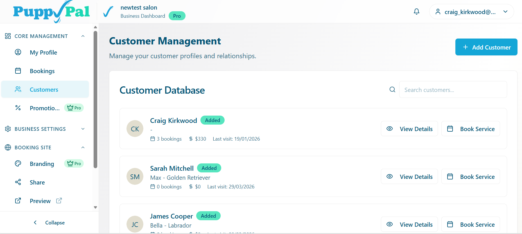Screen dimensions: 522x234
Task: Click the Bookings calendar icon
Action: (18, 71)
